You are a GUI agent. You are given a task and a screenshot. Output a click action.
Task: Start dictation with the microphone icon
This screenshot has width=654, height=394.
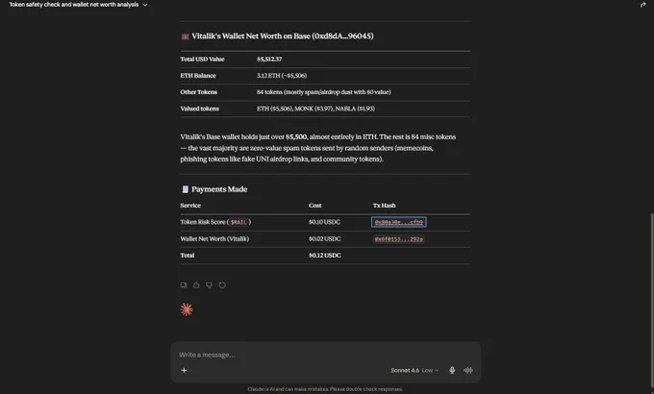click(452, 370)
